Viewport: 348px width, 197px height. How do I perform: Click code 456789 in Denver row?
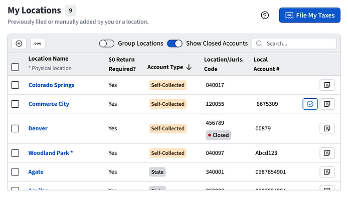[215, 123]
